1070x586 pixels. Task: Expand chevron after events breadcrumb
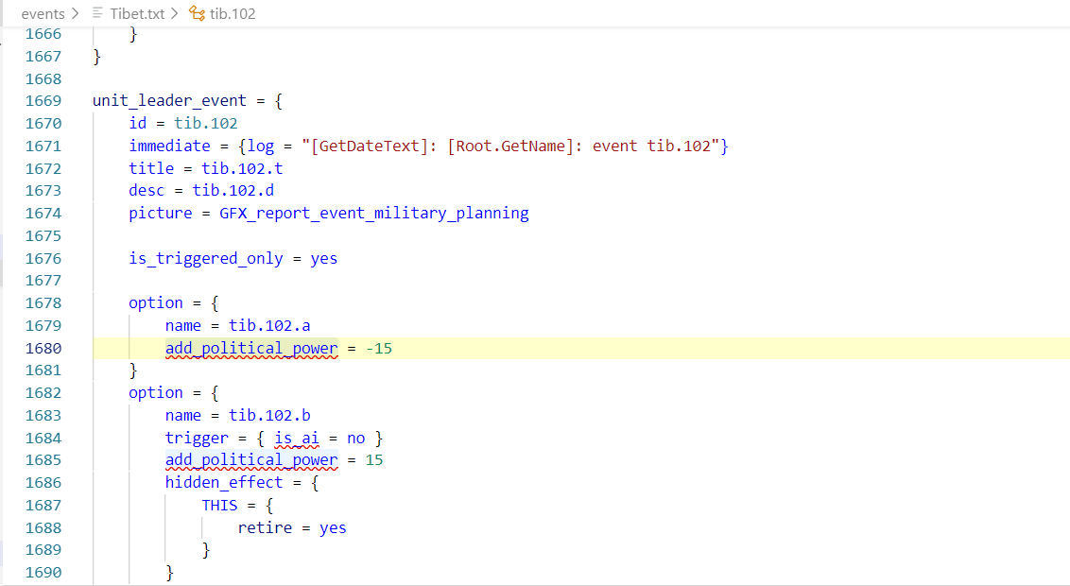click(75, 13)
